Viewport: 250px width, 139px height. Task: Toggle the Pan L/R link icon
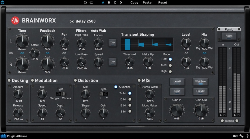coord(64,53)
